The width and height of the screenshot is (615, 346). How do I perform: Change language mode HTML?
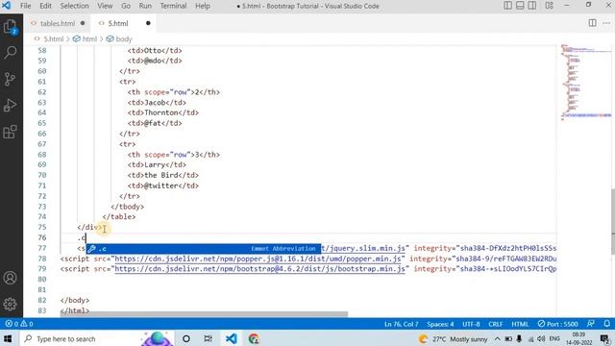pyautogui.click(x=520, y=324)
